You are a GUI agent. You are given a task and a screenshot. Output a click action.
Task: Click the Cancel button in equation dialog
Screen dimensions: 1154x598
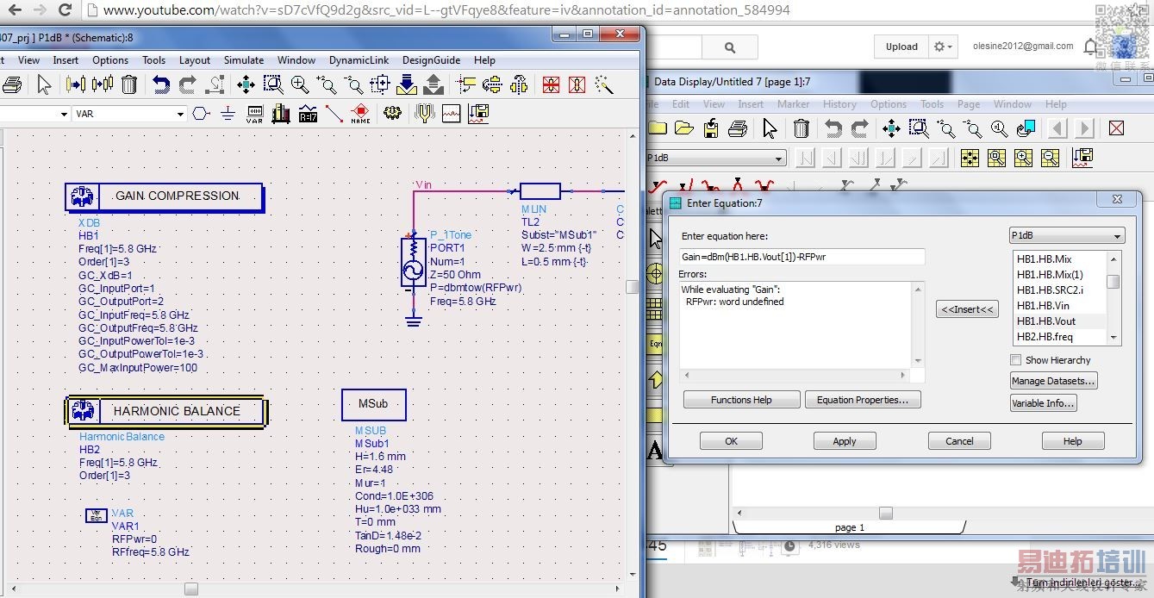[x=959, y=441]
